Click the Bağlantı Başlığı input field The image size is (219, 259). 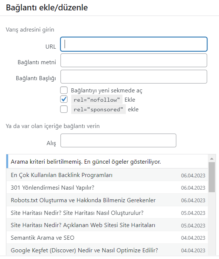pyautogui.click(x=134, y=77)
